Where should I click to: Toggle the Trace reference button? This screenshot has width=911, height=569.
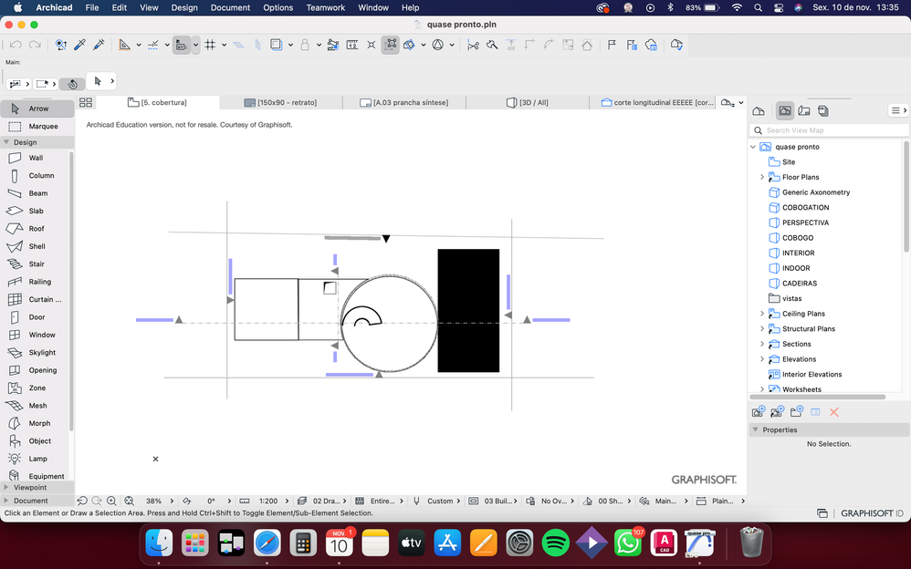click(277, 45)
